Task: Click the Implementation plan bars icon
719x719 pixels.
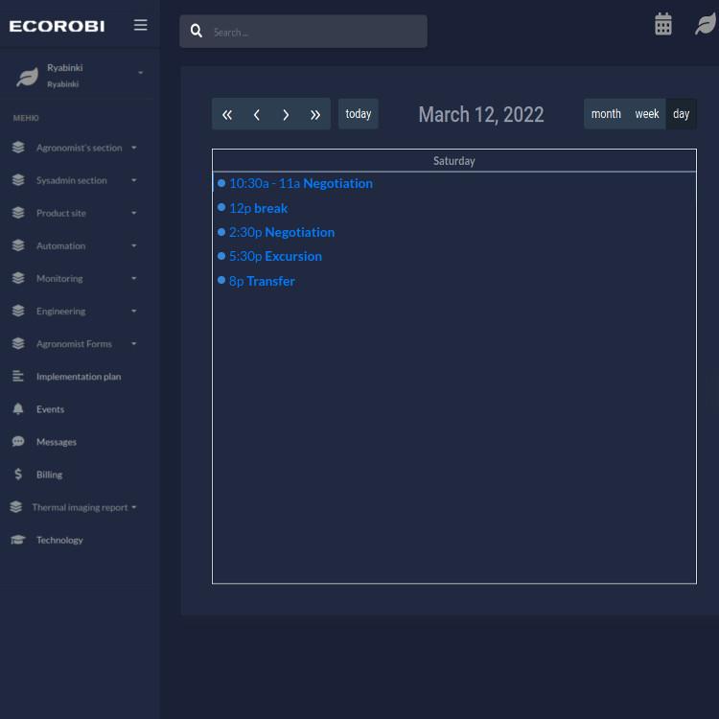Action: [x=18, y=377]
